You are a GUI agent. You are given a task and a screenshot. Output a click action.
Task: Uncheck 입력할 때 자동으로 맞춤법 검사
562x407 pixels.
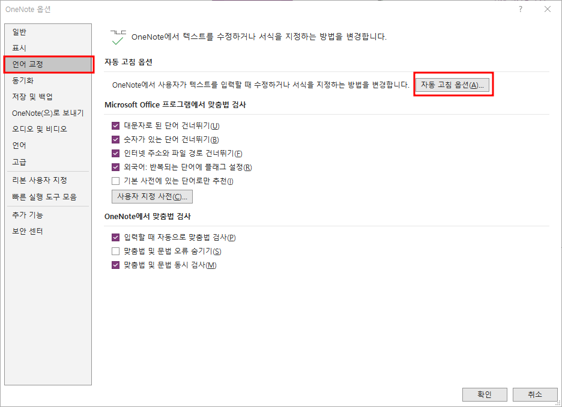coord(115,238)
